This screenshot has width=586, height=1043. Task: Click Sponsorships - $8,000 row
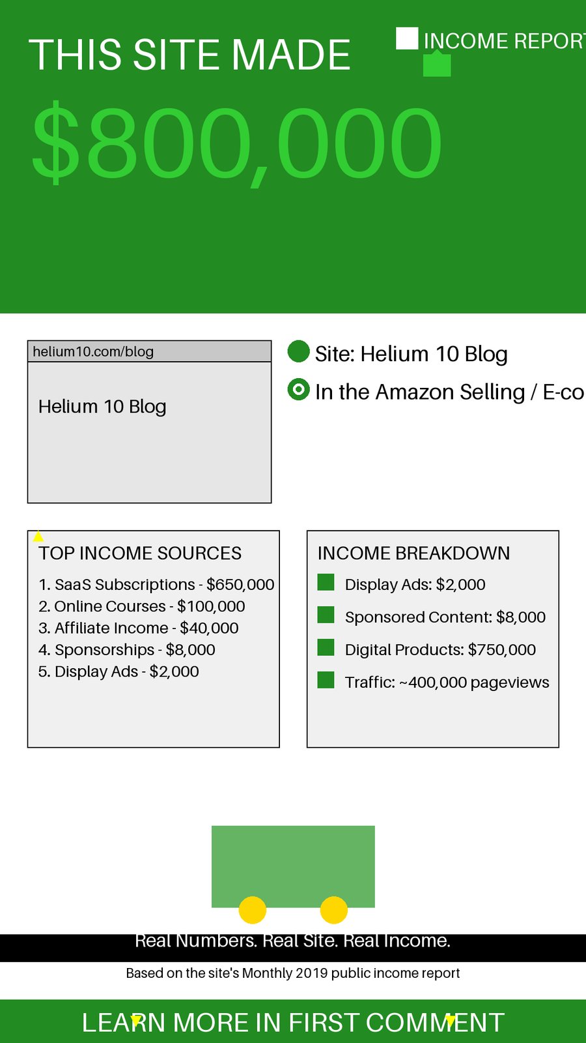[x=127, y=650]
